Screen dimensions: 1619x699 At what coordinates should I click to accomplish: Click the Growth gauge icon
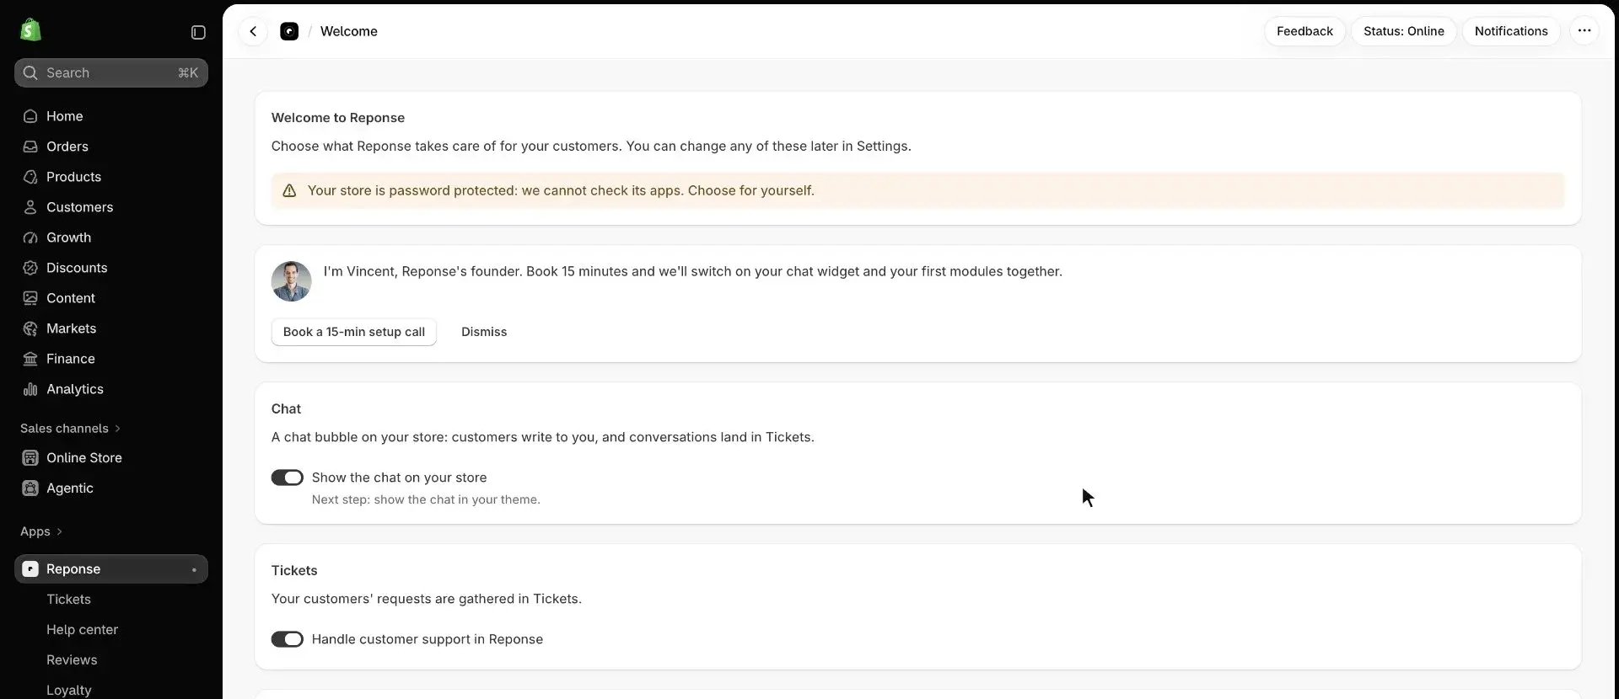coord(30,237)
